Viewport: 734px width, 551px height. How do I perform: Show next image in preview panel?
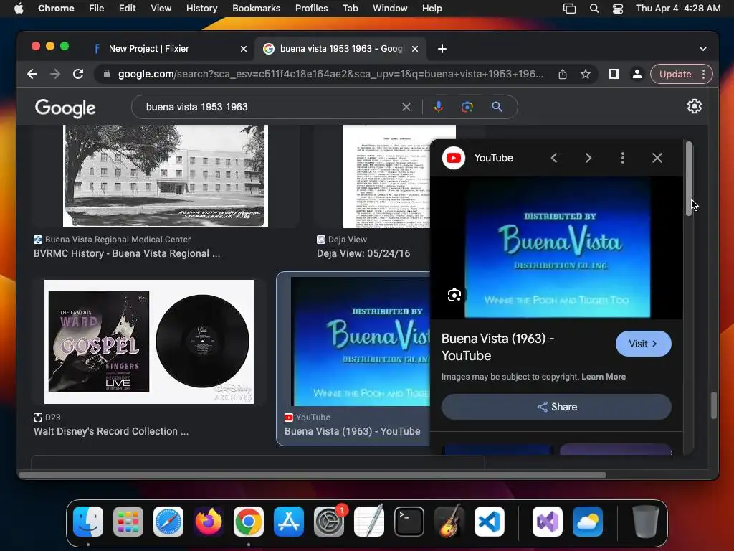588,159
